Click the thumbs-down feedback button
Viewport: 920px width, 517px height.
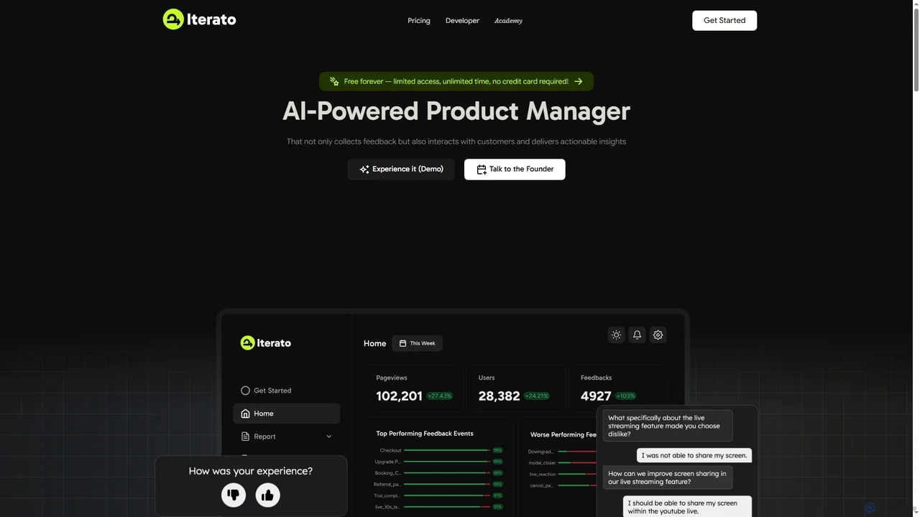point(234,495)
